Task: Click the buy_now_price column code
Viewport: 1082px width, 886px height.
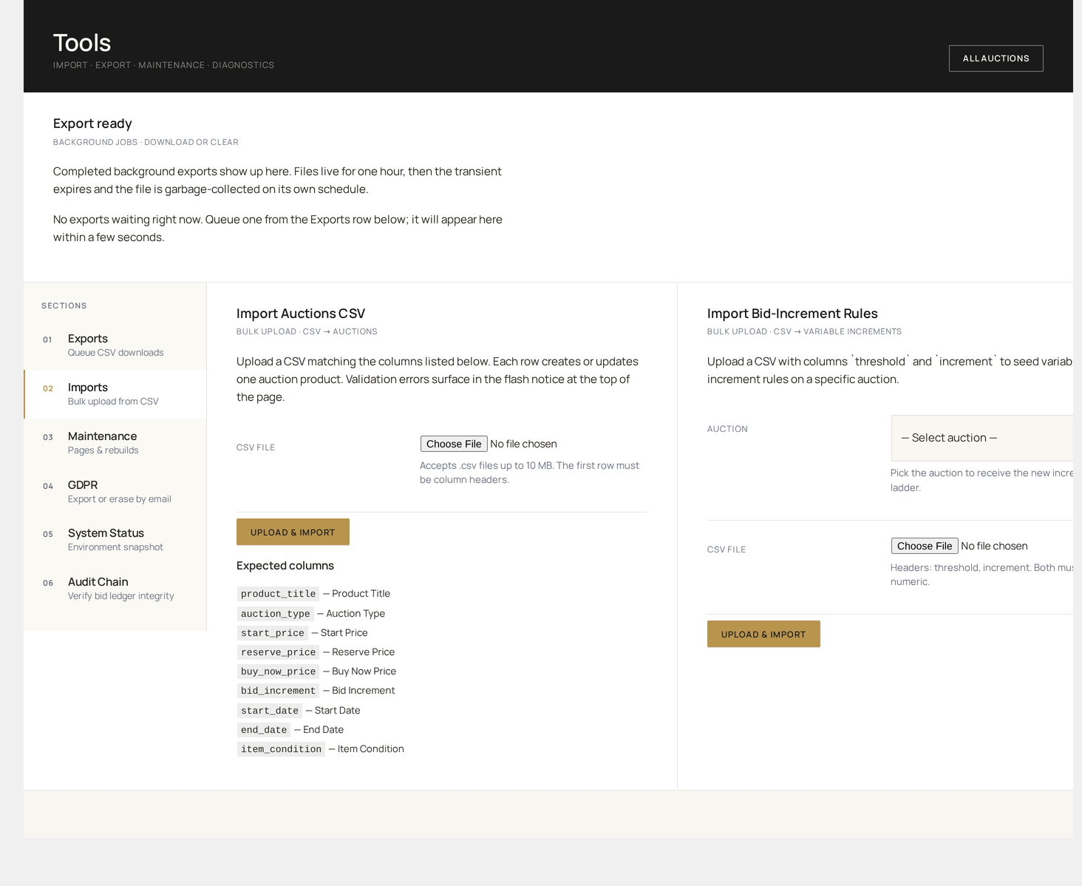Action: [x=278, y=672]
